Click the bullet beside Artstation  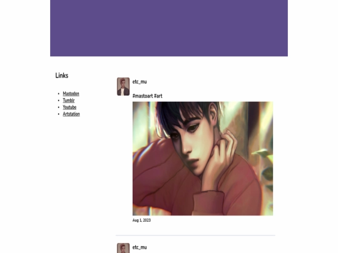click(59, 114)
